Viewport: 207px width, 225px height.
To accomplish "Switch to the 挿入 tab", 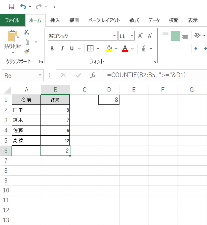I will click(x=55, y=20).
